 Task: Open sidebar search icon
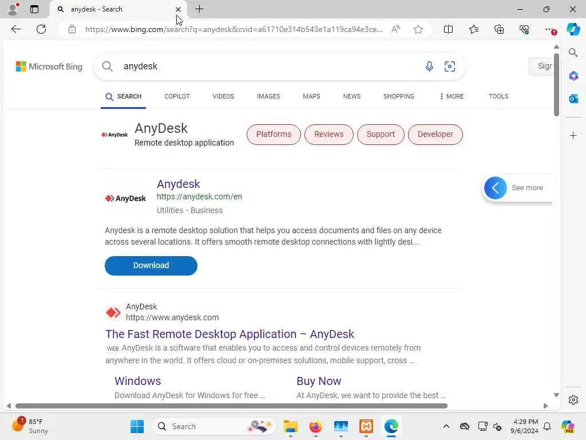coord(573,53)
